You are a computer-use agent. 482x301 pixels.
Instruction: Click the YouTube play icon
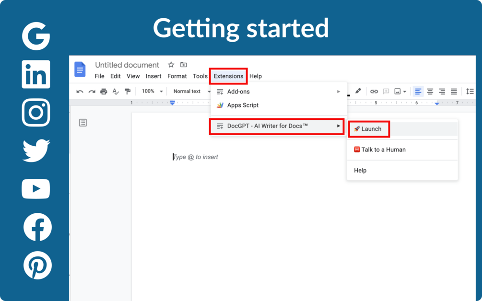pyautogui.click(x=36, y=188)
